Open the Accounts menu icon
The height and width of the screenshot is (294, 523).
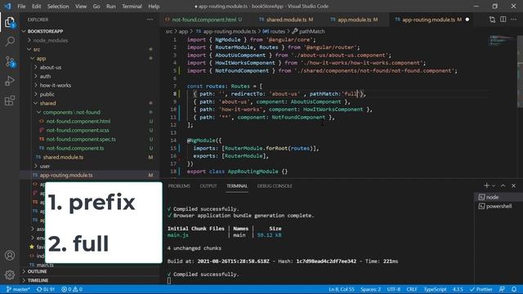(10, 256)
